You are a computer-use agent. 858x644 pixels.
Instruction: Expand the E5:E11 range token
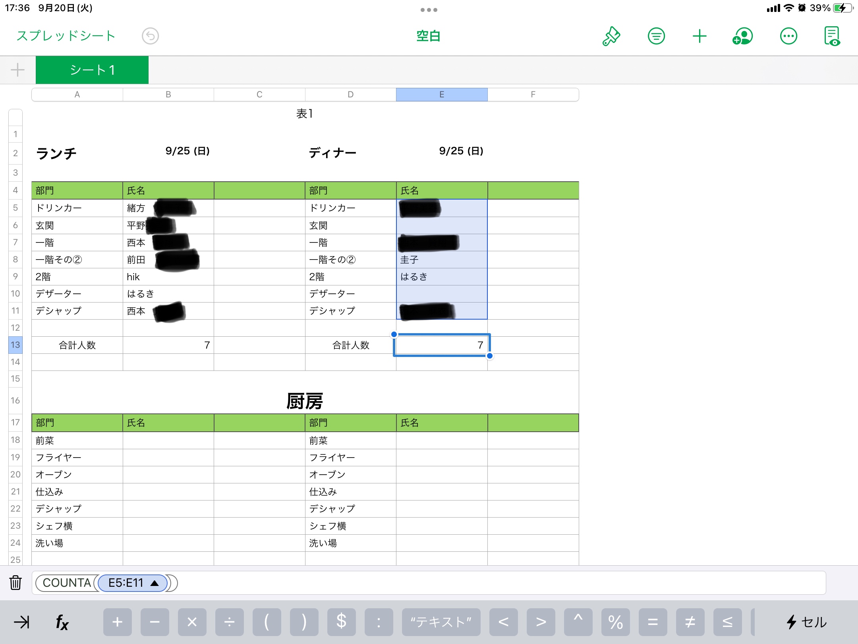132,583
